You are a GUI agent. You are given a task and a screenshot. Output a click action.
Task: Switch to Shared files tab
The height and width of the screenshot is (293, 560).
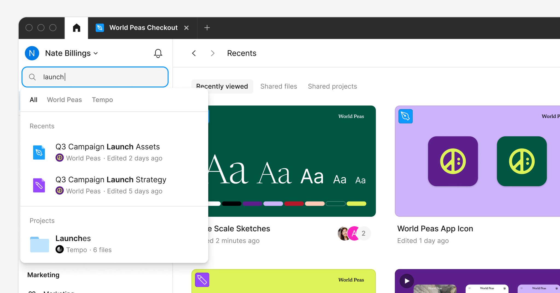tap(279, 86)
